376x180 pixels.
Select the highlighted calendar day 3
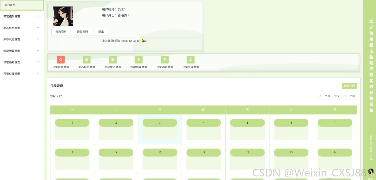pyautogui.click(x=160, y=123)
